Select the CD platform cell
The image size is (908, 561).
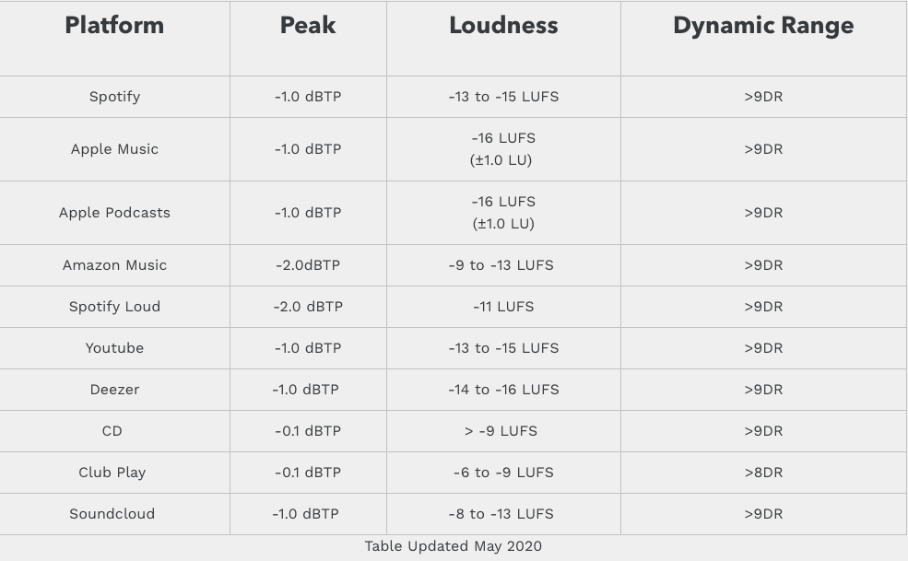[x=112, y=431]
